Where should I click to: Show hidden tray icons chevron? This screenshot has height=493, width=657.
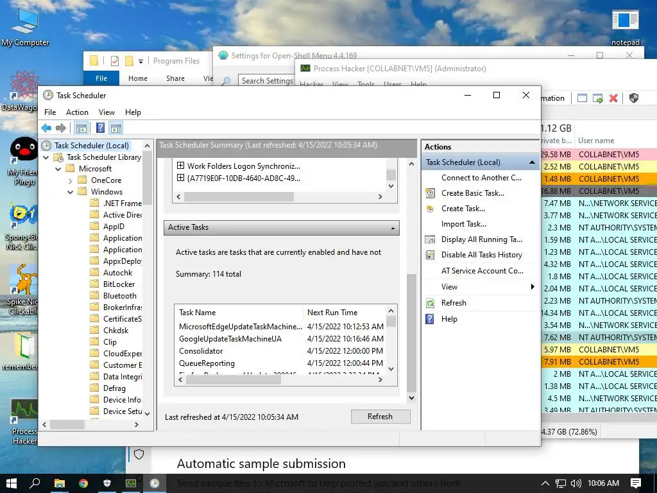pos(545,483)
